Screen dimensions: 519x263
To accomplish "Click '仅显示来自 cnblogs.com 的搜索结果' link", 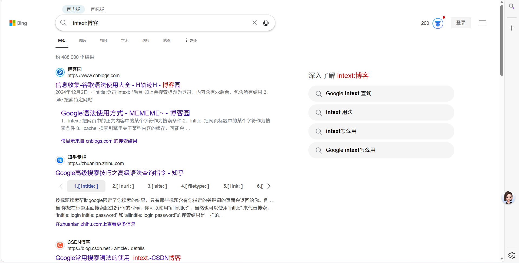I will click(x=99, y=141).
